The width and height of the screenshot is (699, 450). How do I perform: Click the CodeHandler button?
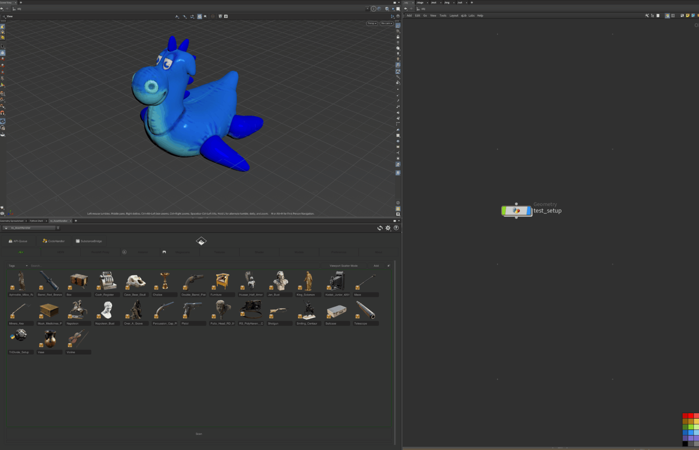(54, 241)
